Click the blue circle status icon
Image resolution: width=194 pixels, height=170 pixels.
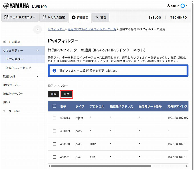[x=183, y=6]
